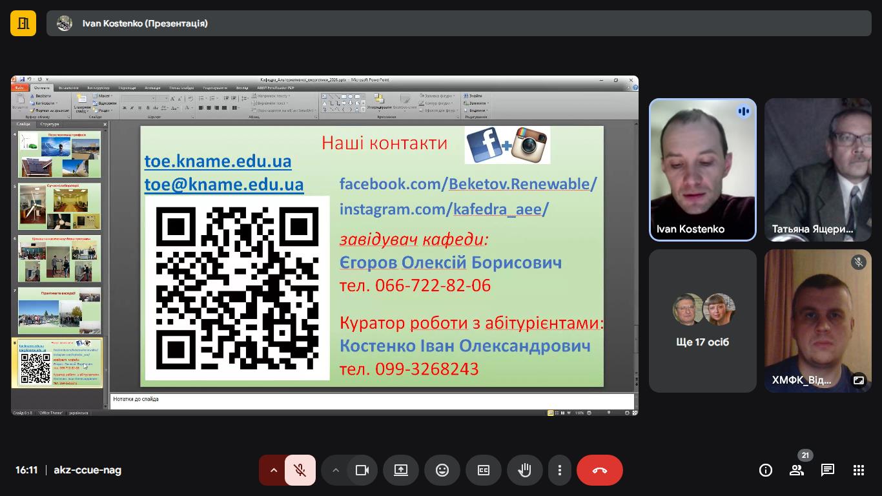Start presenting your screen
The height and width of the screenshot is (496, 882).
tap(401, 470)
